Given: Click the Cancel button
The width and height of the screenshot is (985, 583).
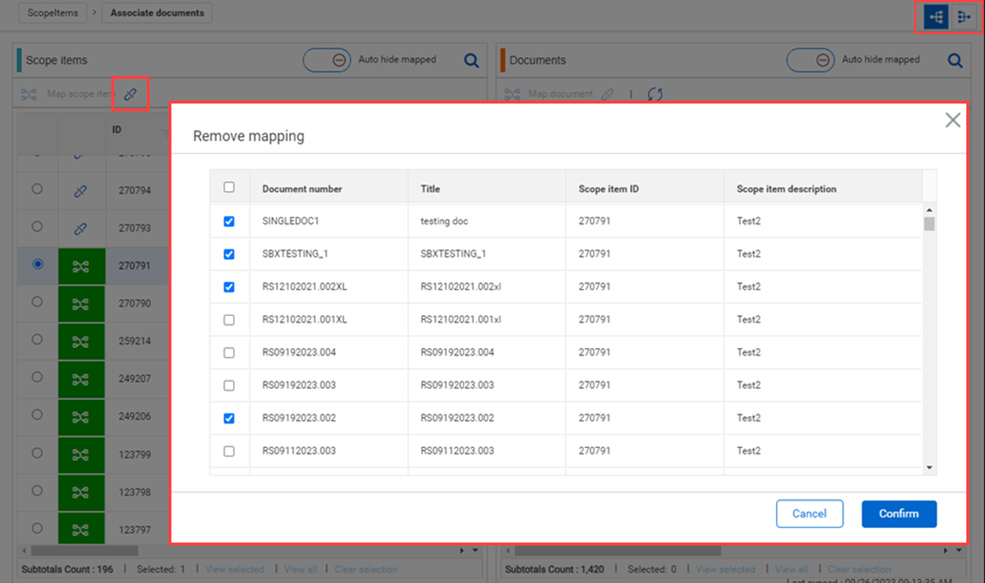Looking at the screenshot, I should [x=809, y=514].
